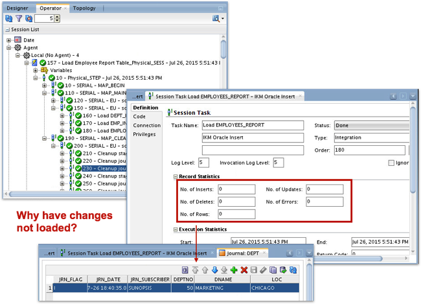Click the filter funnel icon in Operator toolbar
Viewport: 421px width, 304px height.
[x=19, y=18]
